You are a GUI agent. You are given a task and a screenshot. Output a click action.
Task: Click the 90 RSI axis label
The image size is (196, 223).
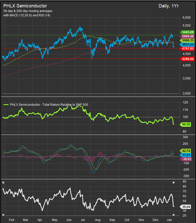coord(184,182)
